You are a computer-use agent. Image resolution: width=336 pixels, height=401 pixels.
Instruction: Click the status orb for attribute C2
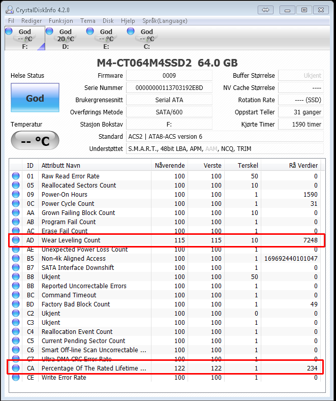point(16,313)
